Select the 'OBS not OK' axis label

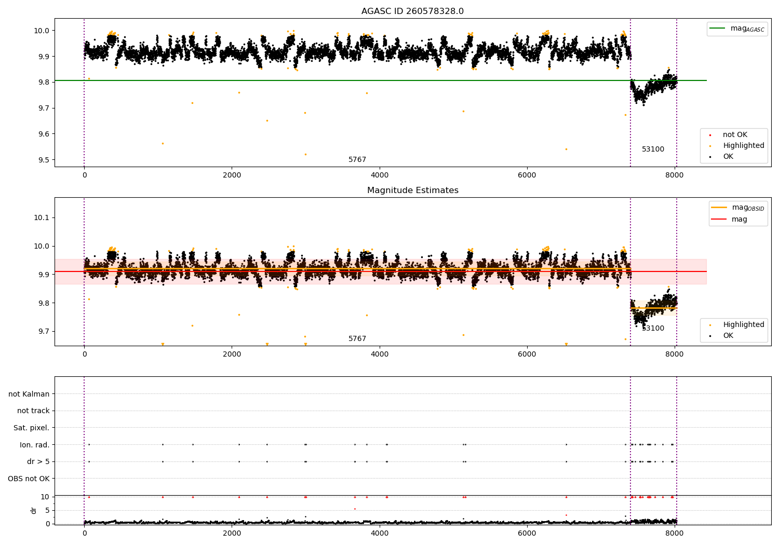(29, 479)
